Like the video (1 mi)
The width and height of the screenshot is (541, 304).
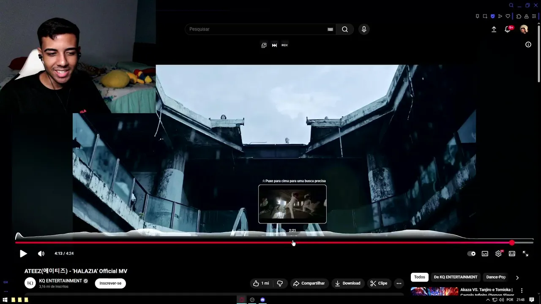261,283
